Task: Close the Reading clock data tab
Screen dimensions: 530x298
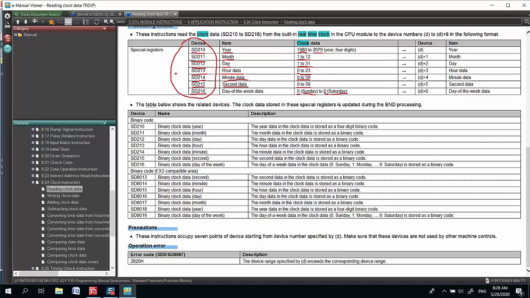Action: click(x=175, y=14)
